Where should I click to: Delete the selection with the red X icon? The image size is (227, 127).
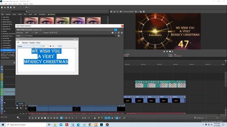pos(76,118)
